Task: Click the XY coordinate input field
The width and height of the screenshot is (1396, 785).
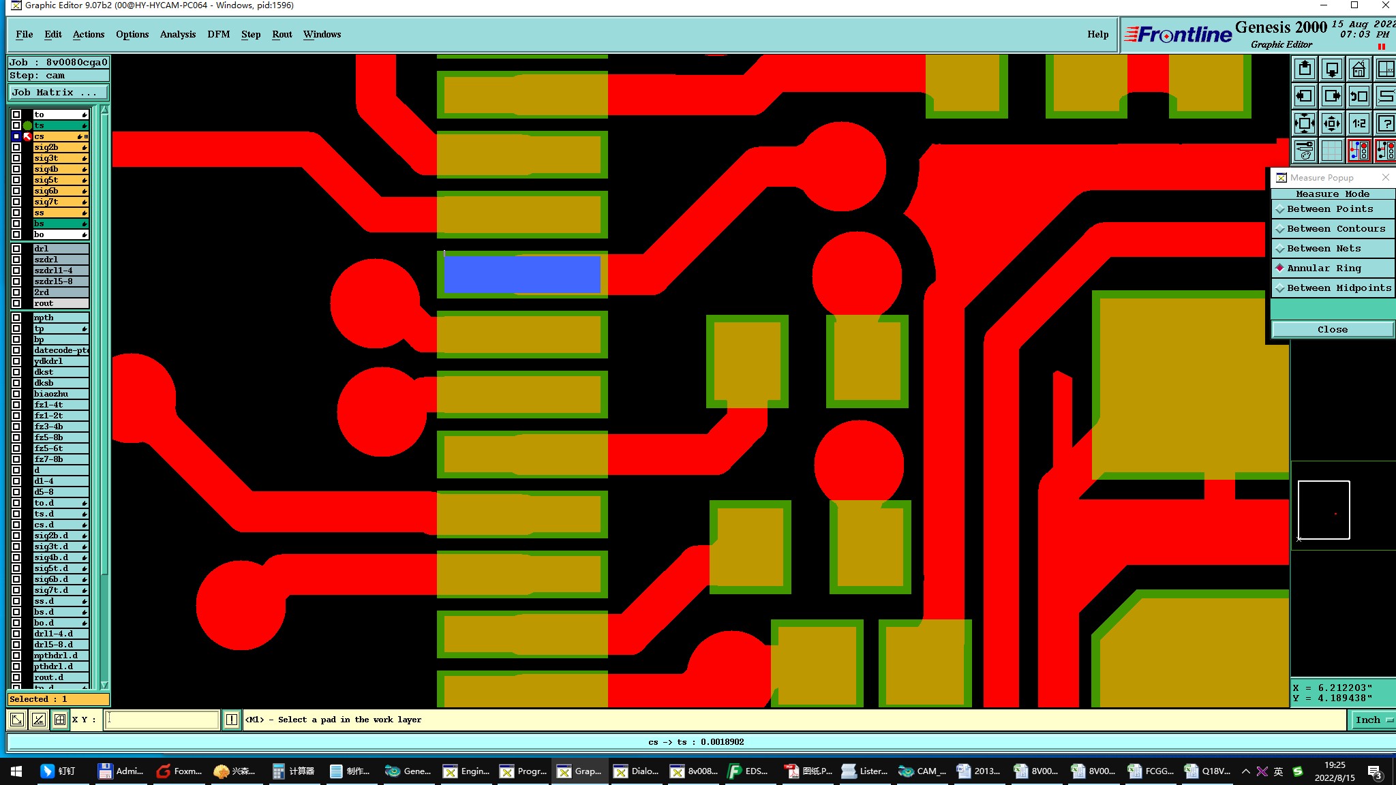Action: 162,720
